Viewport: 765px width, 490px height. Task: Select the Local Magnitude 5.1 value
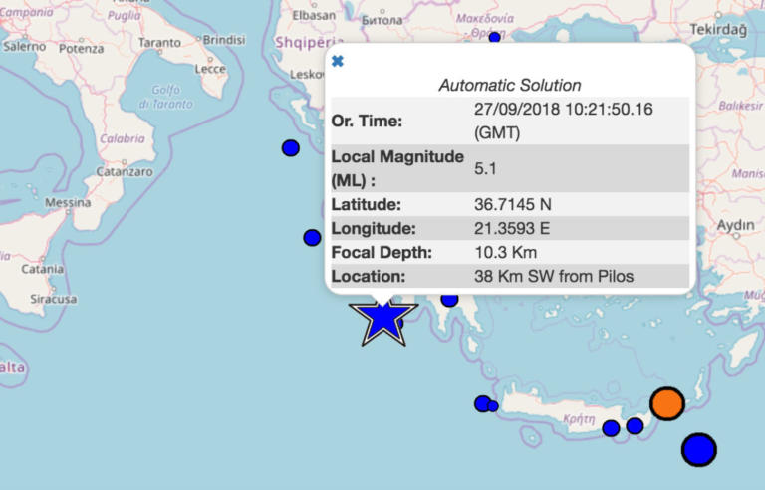click(485, 169)
